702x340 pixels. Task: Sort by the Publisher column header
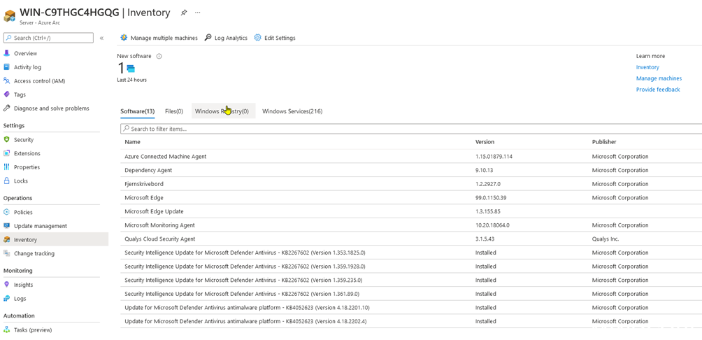pos(604,142)
